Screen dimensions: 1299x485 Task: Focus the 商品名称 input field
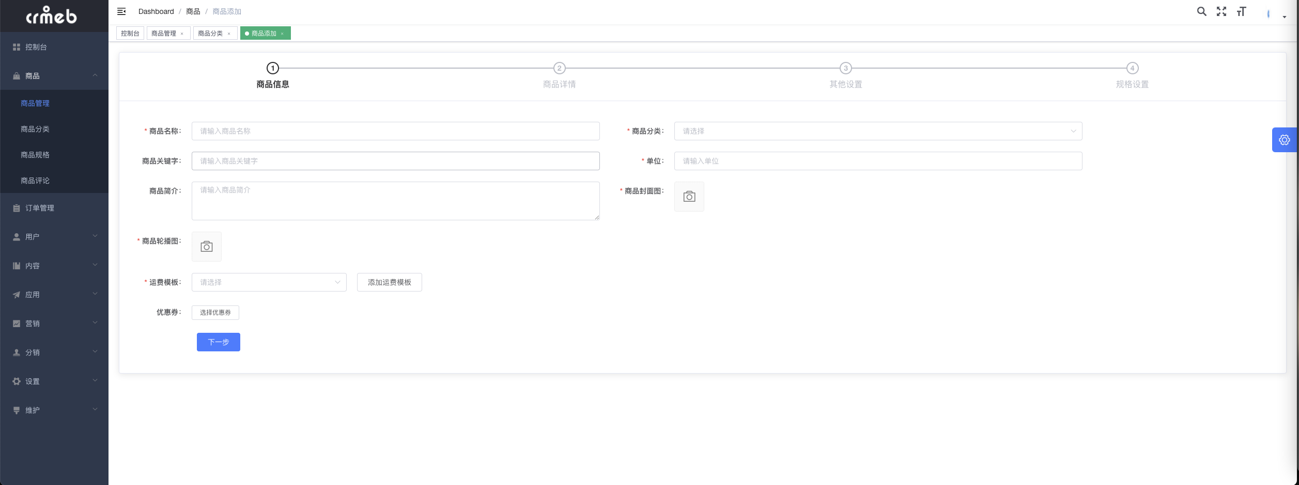(396, 131)
